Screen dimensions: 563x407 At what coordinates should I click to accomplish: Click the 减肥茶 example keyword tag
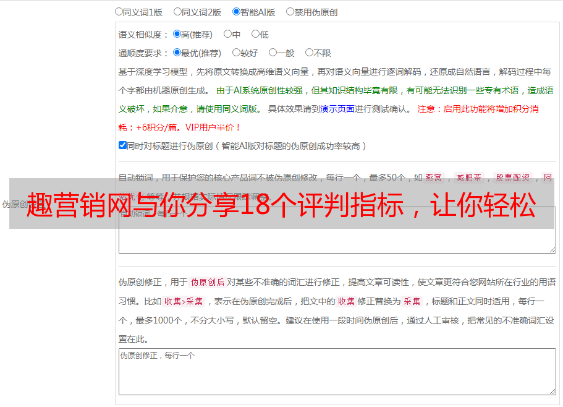tap(469, 178)
